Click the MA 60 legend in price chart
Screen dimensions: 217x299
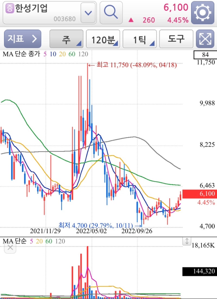[72, 54]
